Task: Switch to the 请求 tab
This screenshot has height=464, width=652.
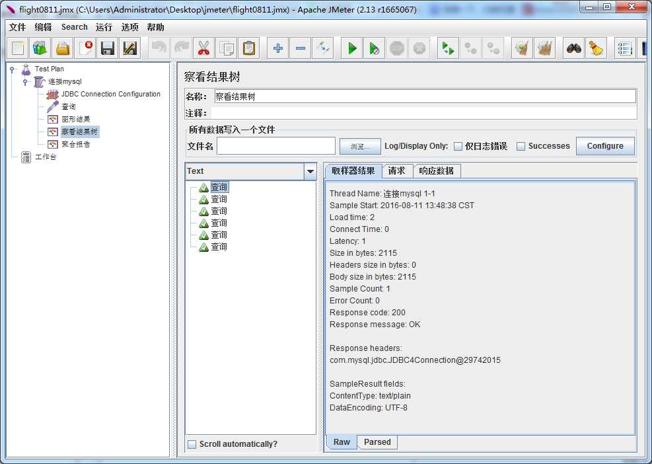Action: (397, 171)
